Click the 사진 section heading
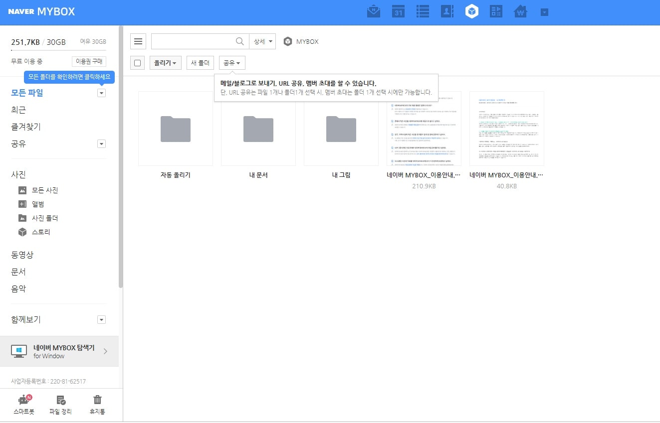The image size is (660, 423). pos(18,174)
